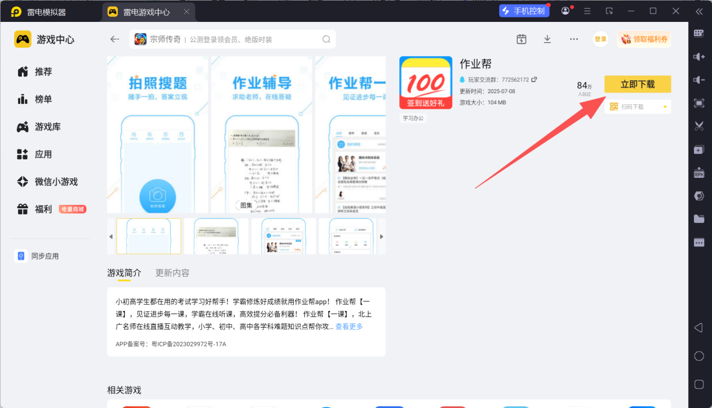
Task: Click the search magnifier icon
Action: (326, 39)
